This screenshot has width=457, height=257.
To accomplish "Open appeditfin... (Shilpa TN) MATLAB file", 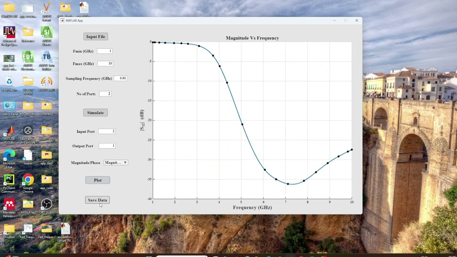I will (65, 232).
